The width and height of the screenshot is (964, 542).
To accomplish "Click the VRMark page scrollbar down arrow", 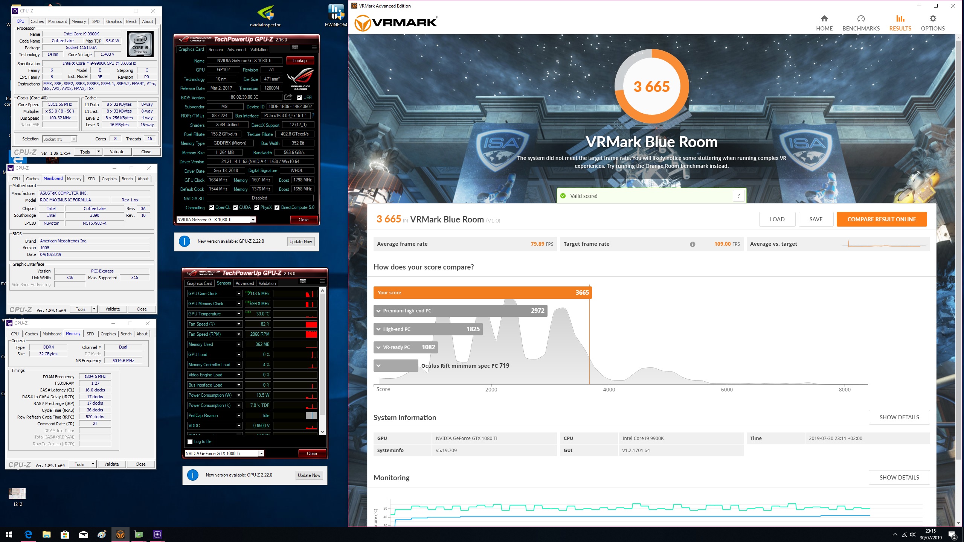I will 958,523.
